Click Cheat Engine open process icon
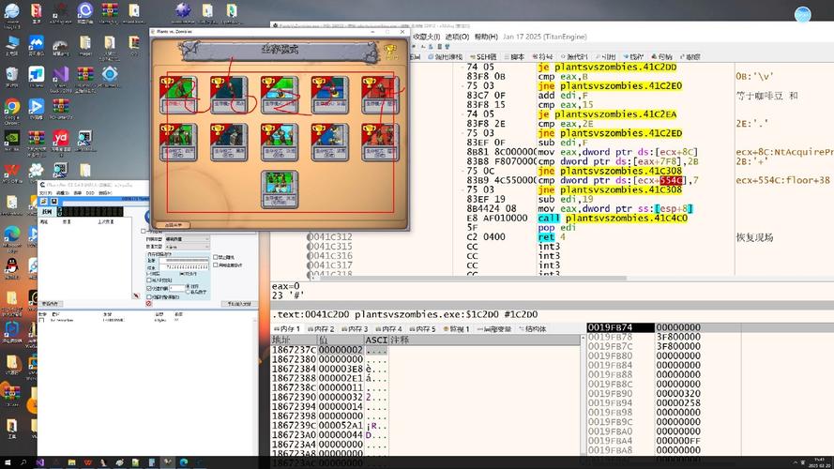Screen dimensions: 834x469 tap(43, 202)
